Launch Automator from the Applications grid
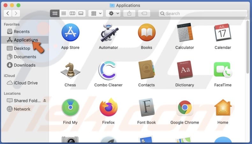 [x=108, y=33]
